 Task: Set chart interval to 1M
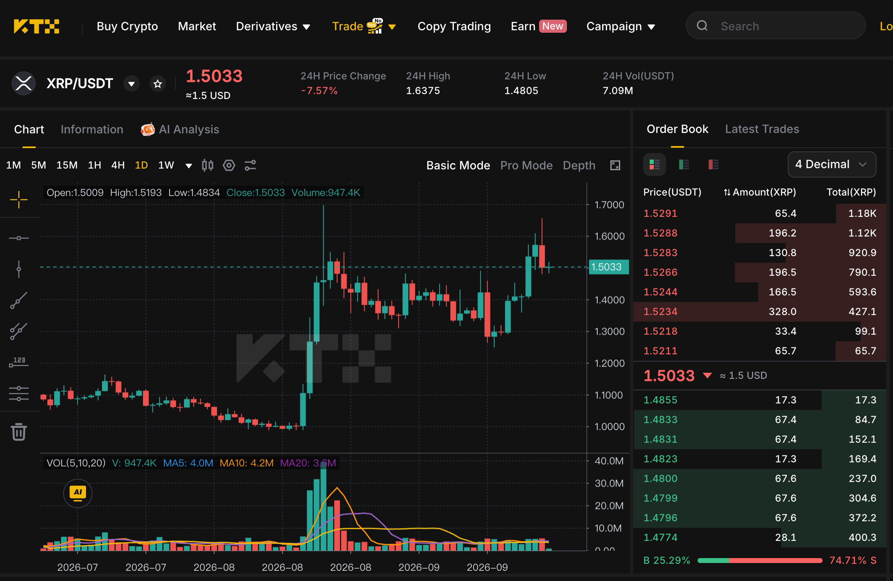(14, 165)
